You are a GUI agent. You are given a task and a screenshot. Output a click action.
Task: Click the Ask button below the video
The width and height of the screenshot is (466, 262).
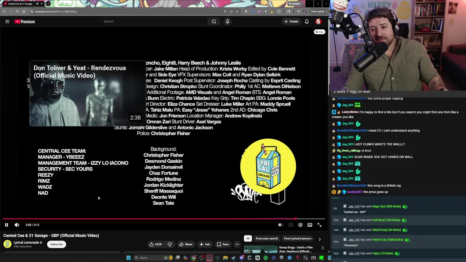205,244
